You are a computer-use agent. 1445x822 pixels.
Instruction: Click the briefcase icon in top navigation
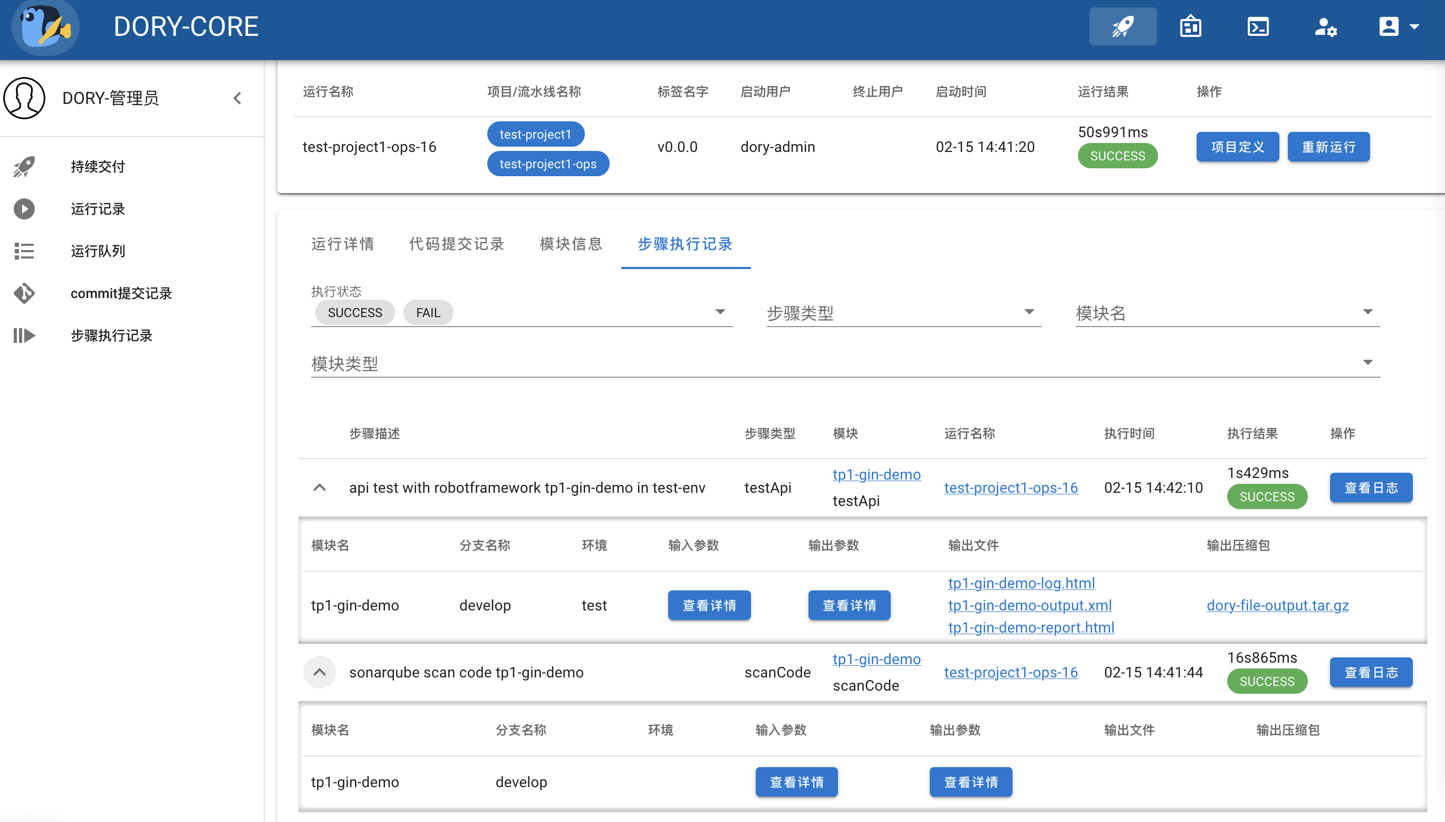pyautogui.click(x=1189, y=26)
